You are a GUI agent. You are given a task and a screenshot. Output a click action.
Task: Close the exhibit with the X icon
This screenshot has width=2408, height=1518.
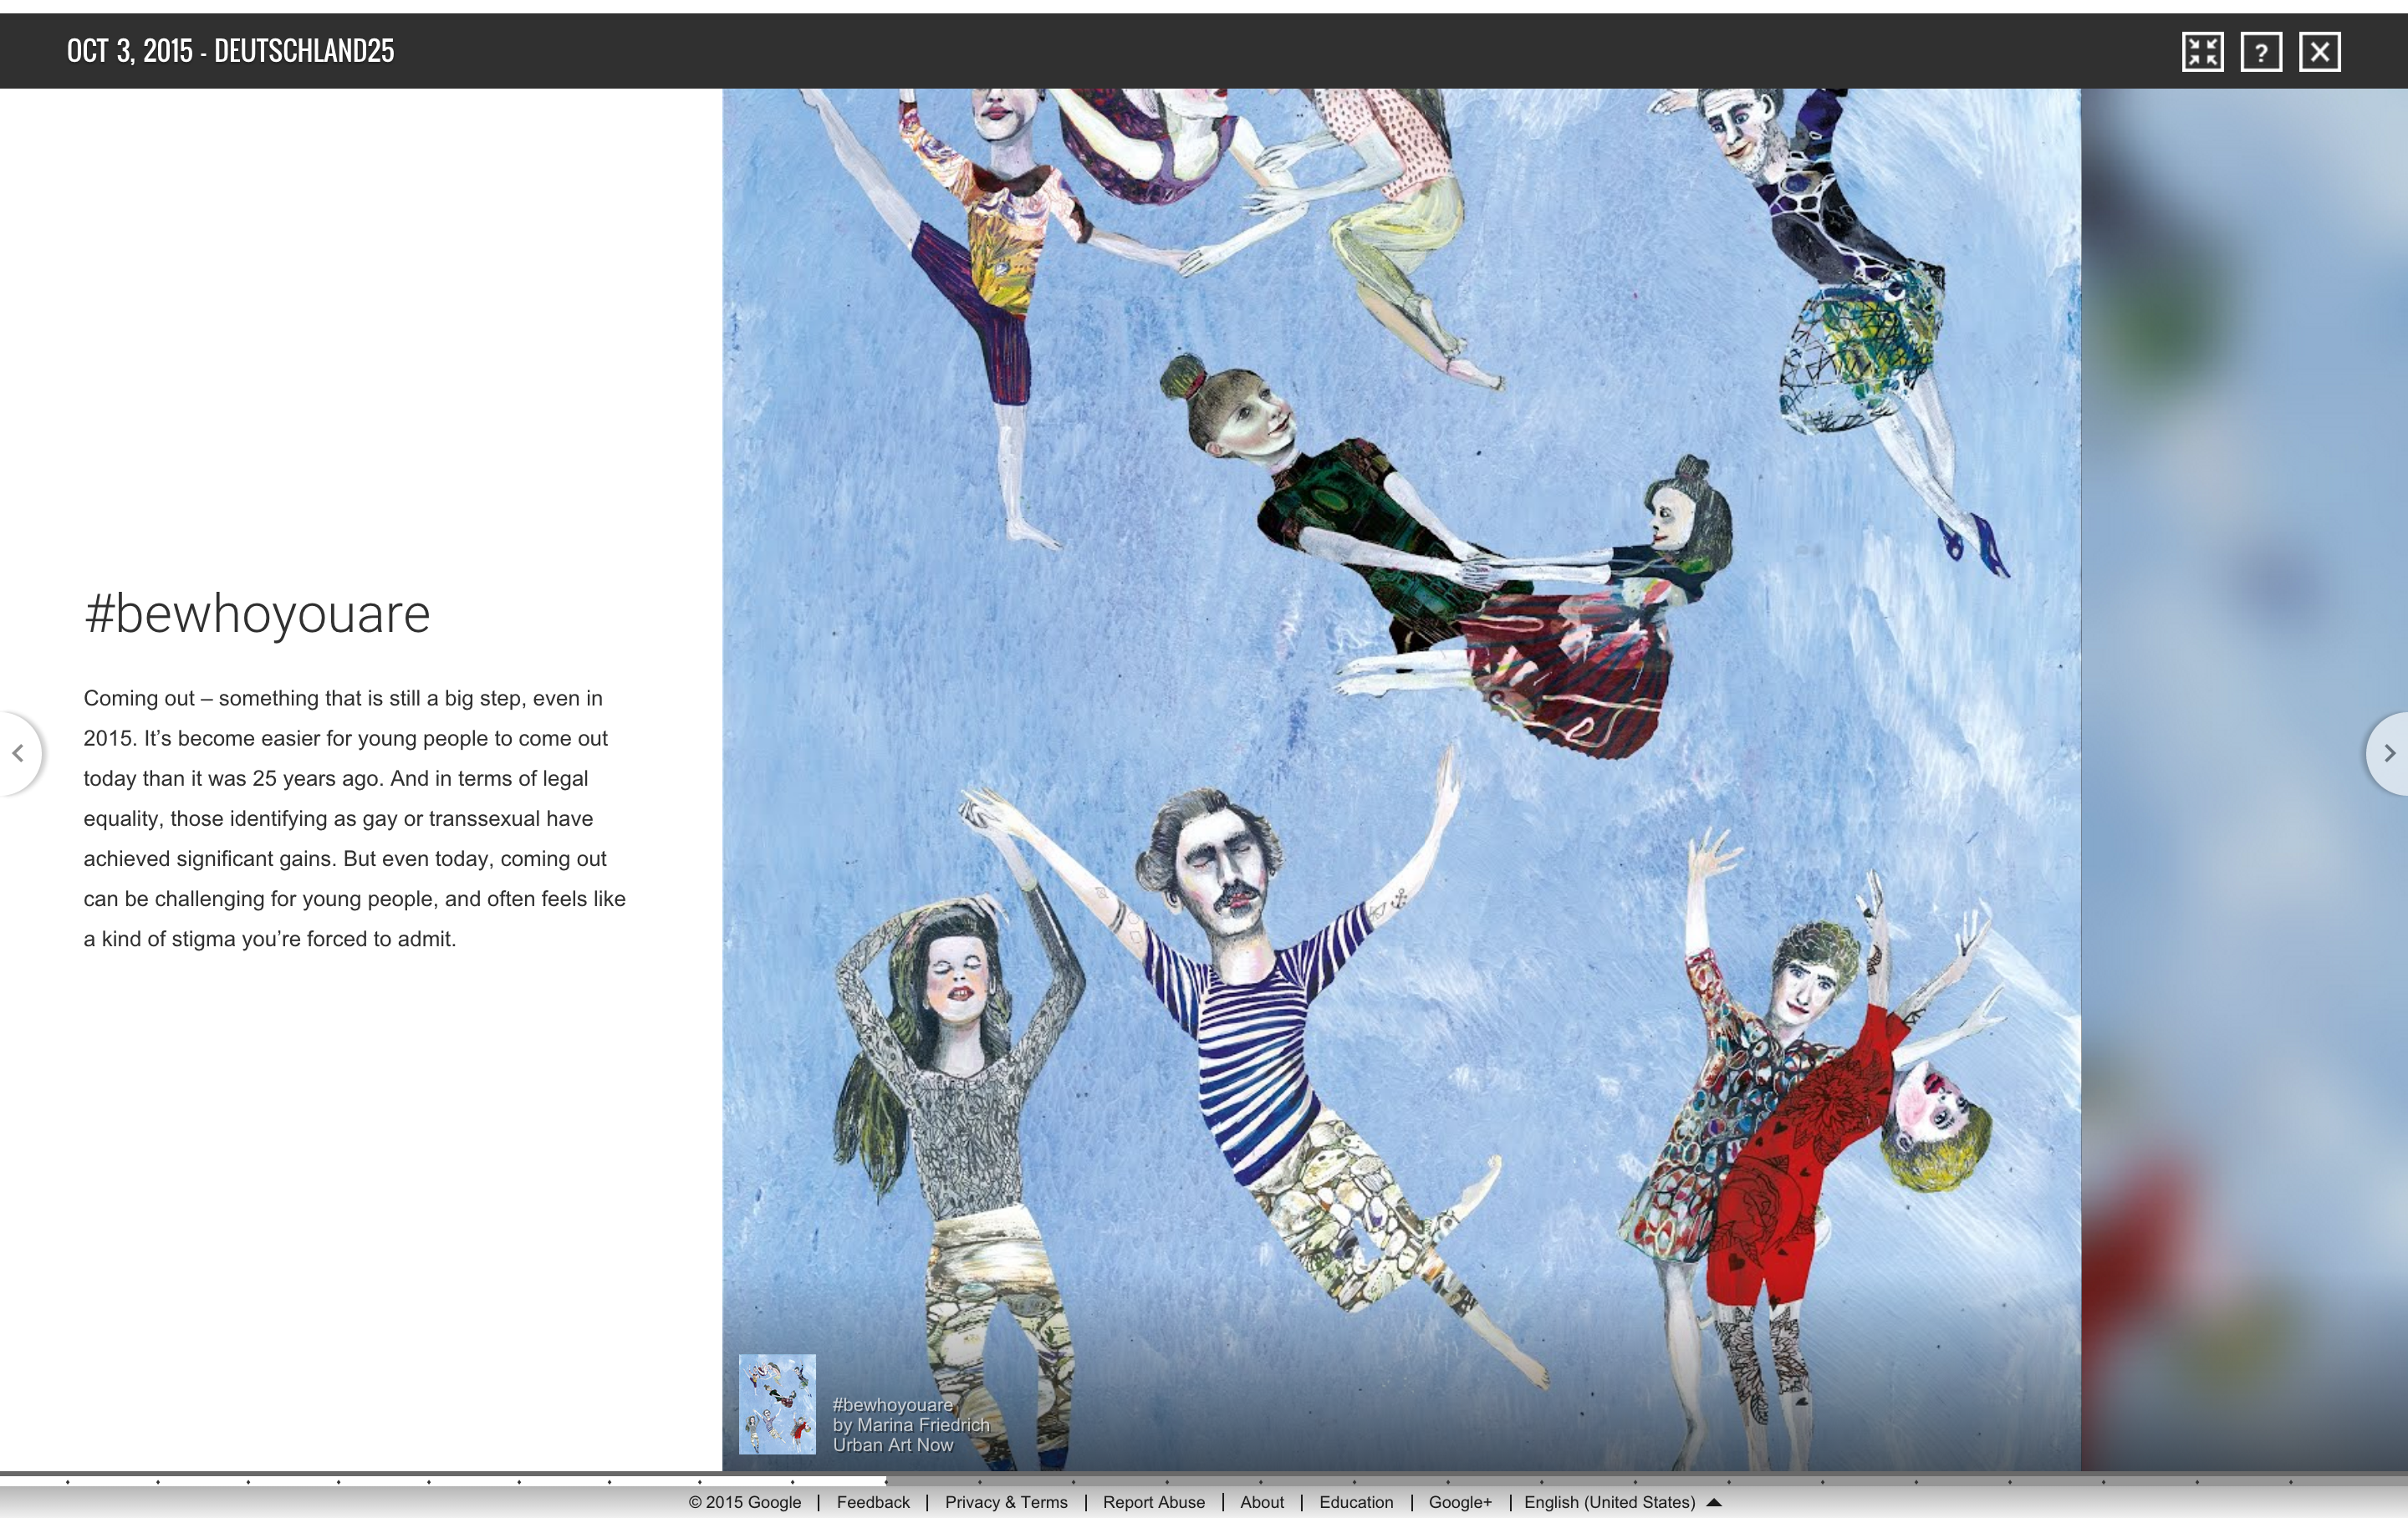point(2319,52)
